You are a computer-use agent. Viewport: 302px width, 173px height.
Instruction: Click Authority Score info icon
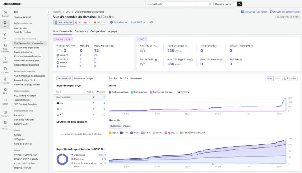[157, 46]
